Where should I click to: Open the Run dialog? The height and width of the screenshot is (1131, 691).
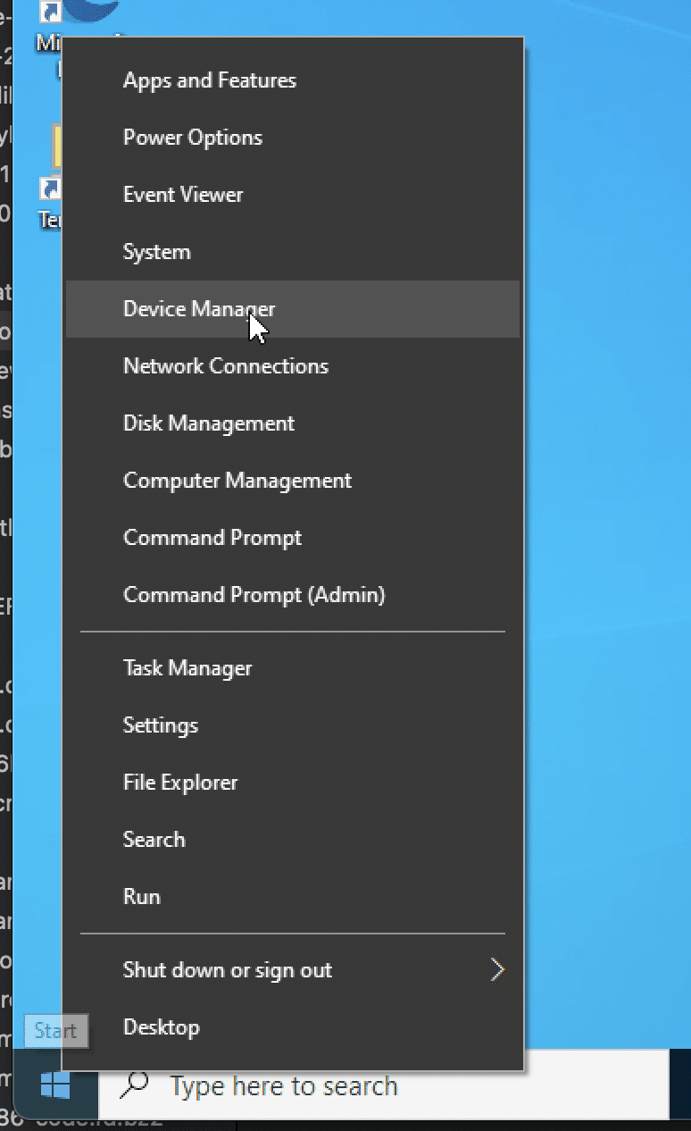[293, 897]
